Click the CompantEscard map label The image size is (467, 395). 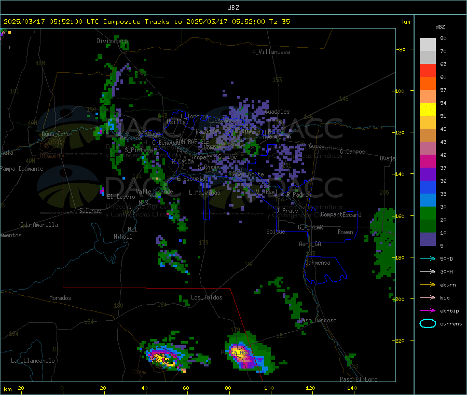click(x=341, y=215)
